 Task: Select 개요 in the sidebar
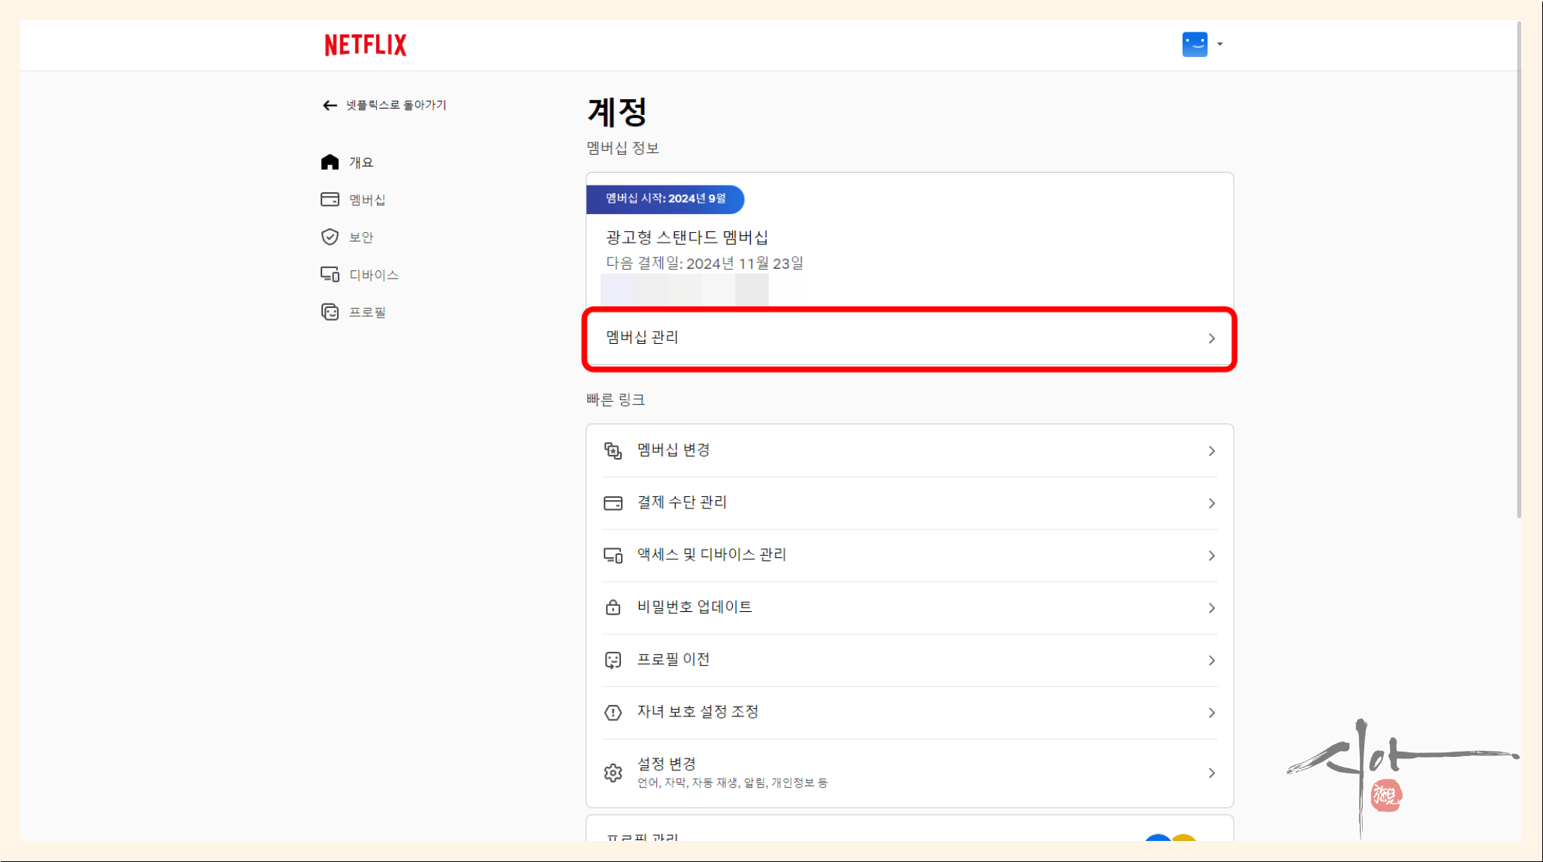[360, 162]
